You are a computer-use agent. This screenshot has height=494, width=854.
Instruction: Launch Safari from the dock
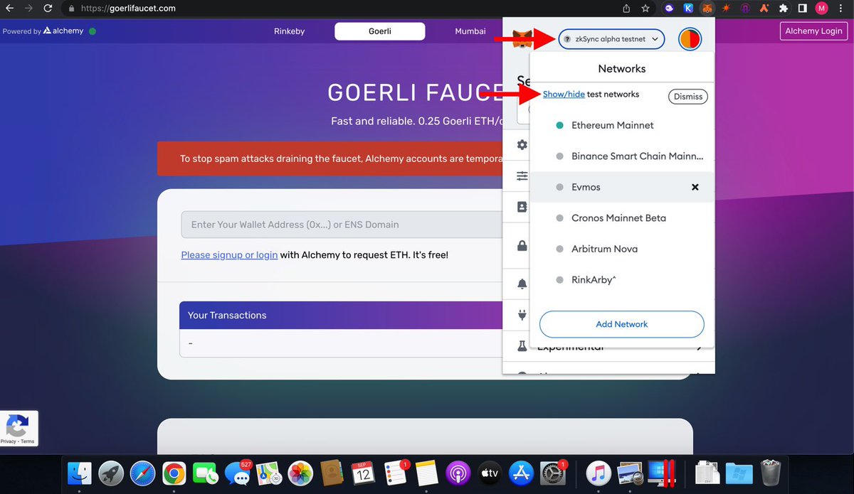tap(143, 473)
